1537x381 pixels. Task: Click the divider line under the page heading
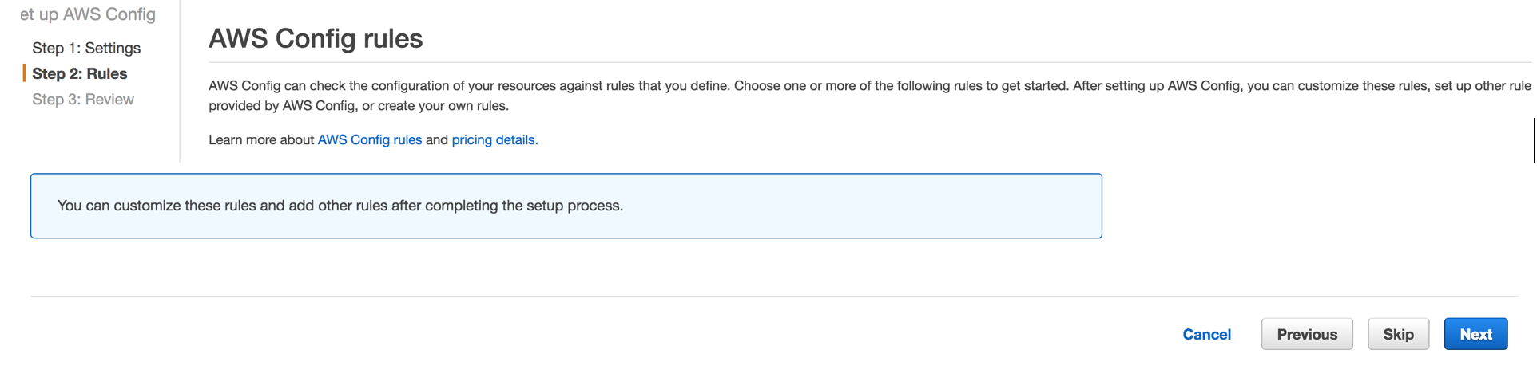click(x=869, y=62)
